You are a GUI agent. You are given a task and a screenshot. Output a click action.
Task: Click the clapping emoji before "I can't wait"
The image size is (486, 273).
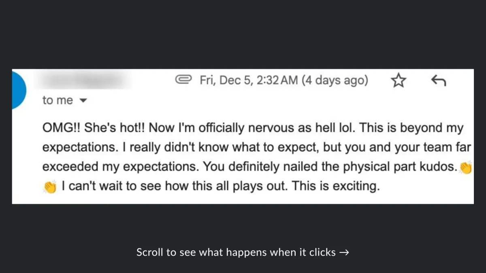49,187
